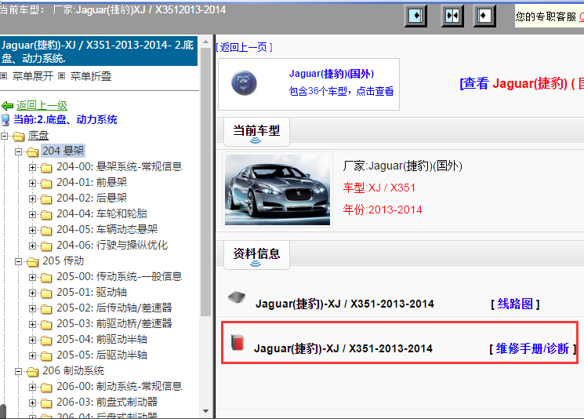Image resolution: width=584 pixels, height=419 pixels.
Task: Select 204-04: 车轮和轮胎 tree item
Action: [x=101, y=213]
